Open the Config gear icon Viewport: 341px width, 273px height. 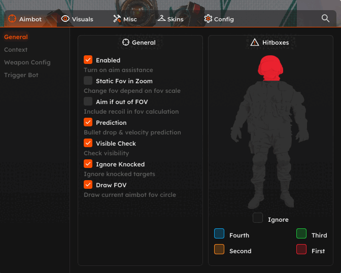208,19
